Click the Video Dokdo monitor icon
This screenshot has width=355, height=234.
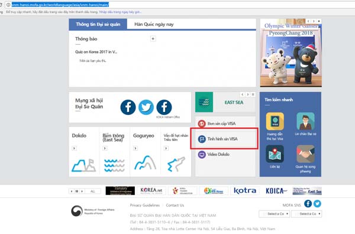(x=202, y=154)
